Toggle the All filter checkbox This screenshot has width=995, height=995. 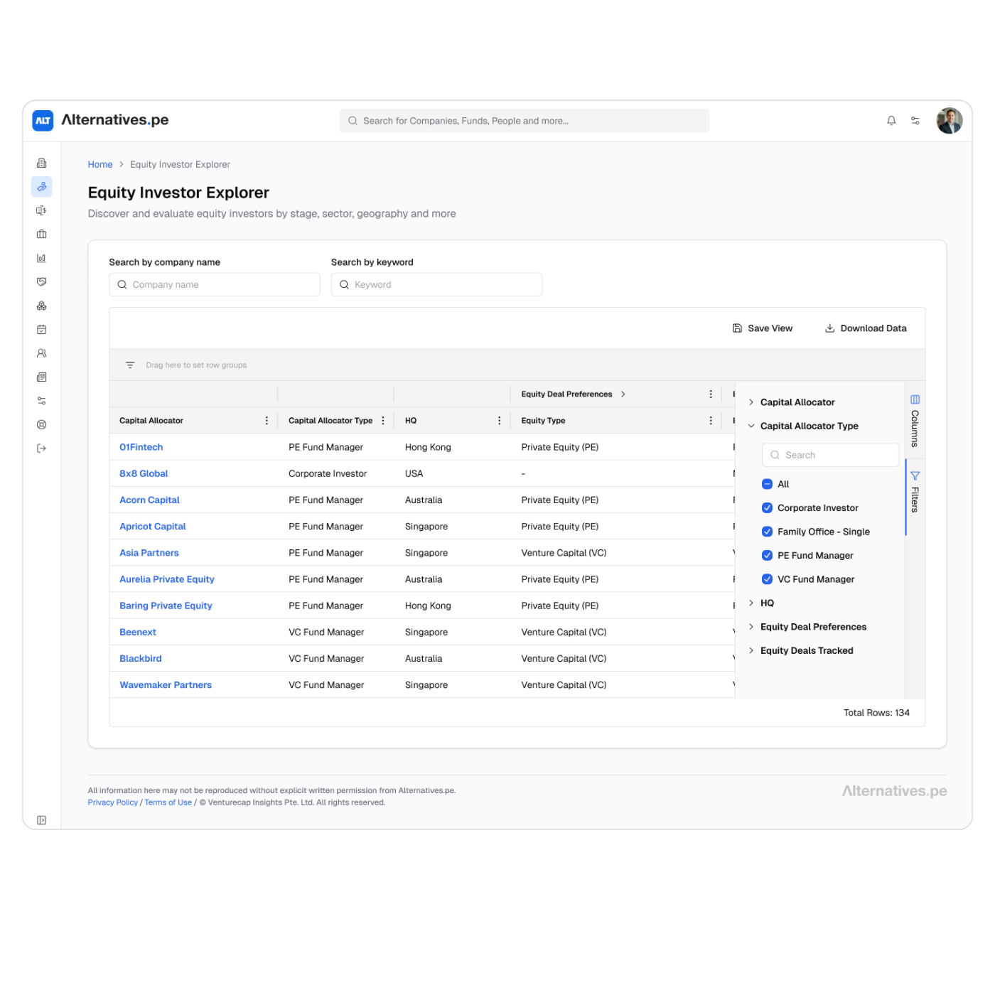click(768, 484)
